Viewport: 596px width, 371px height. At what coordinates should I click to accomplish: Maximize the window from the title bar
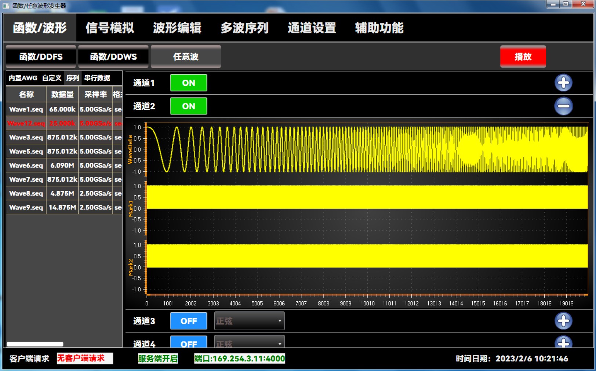pos(566,4)
